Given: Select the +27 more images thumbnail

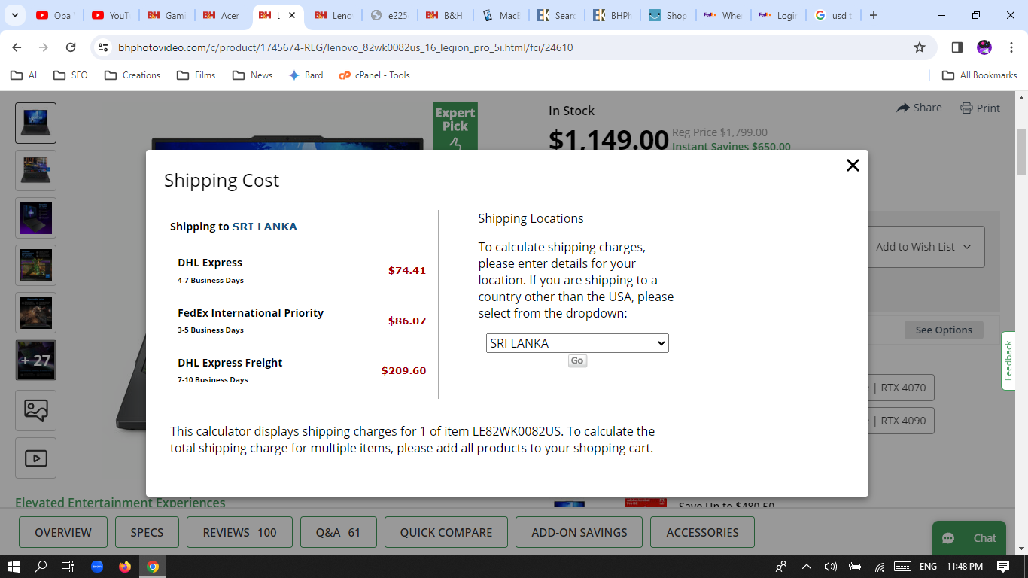Looking at the screenshot, I should click(x=36, y=360).
